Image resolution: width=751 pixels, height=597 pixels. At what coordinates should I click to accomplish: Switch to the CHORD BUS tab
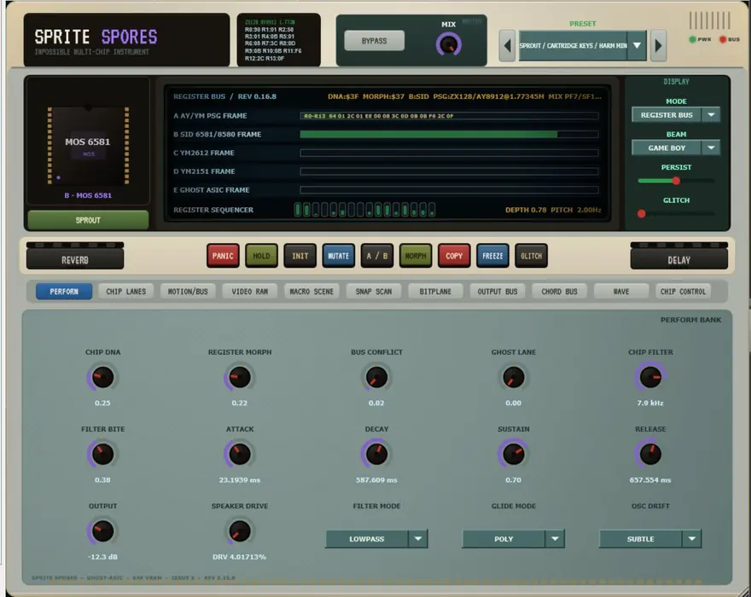[x=560, y=291]
